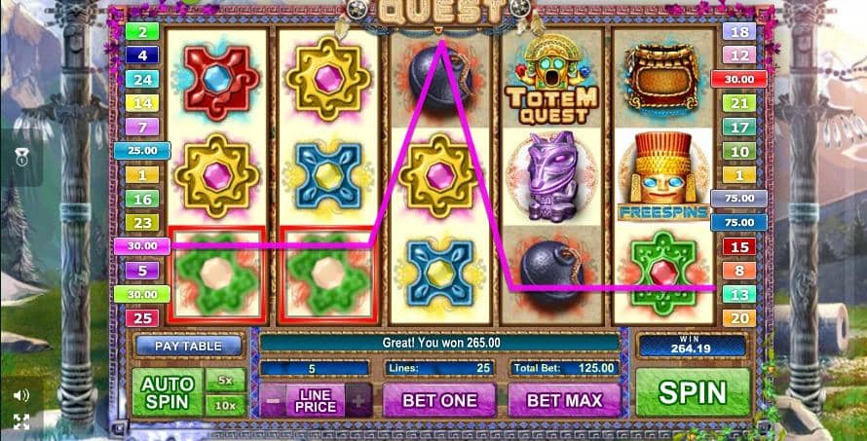Click BET MAX button
The height and width of the screenshot is (441, 867).
(x=565, y=400)
